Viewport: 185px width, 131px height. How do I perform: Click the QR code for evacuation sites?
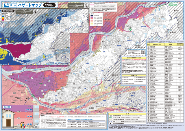143,52
